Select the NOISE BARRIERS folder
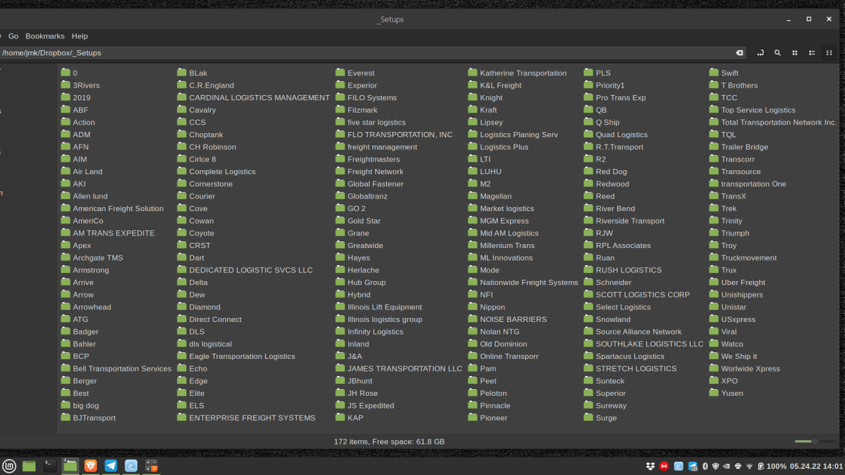The width and height of the screenshot is (845, 475). coord(508,319)
